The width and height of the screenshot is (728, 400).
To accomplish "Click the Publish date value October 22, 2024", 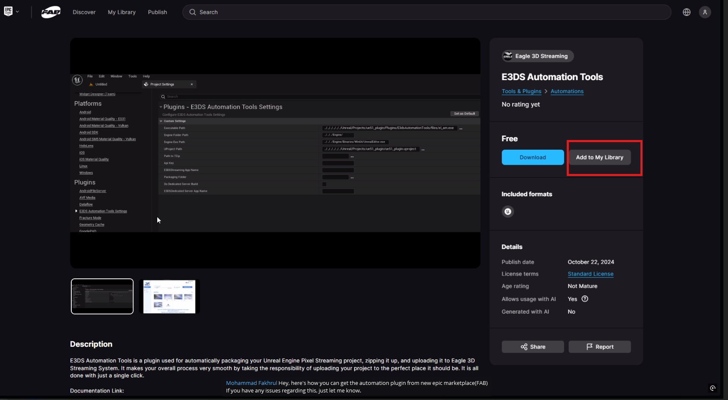I will (x=591, y=262).
